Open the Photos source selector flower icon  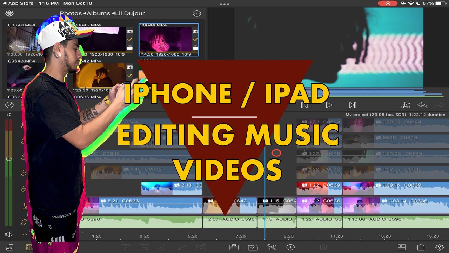[x=9, y=13]
